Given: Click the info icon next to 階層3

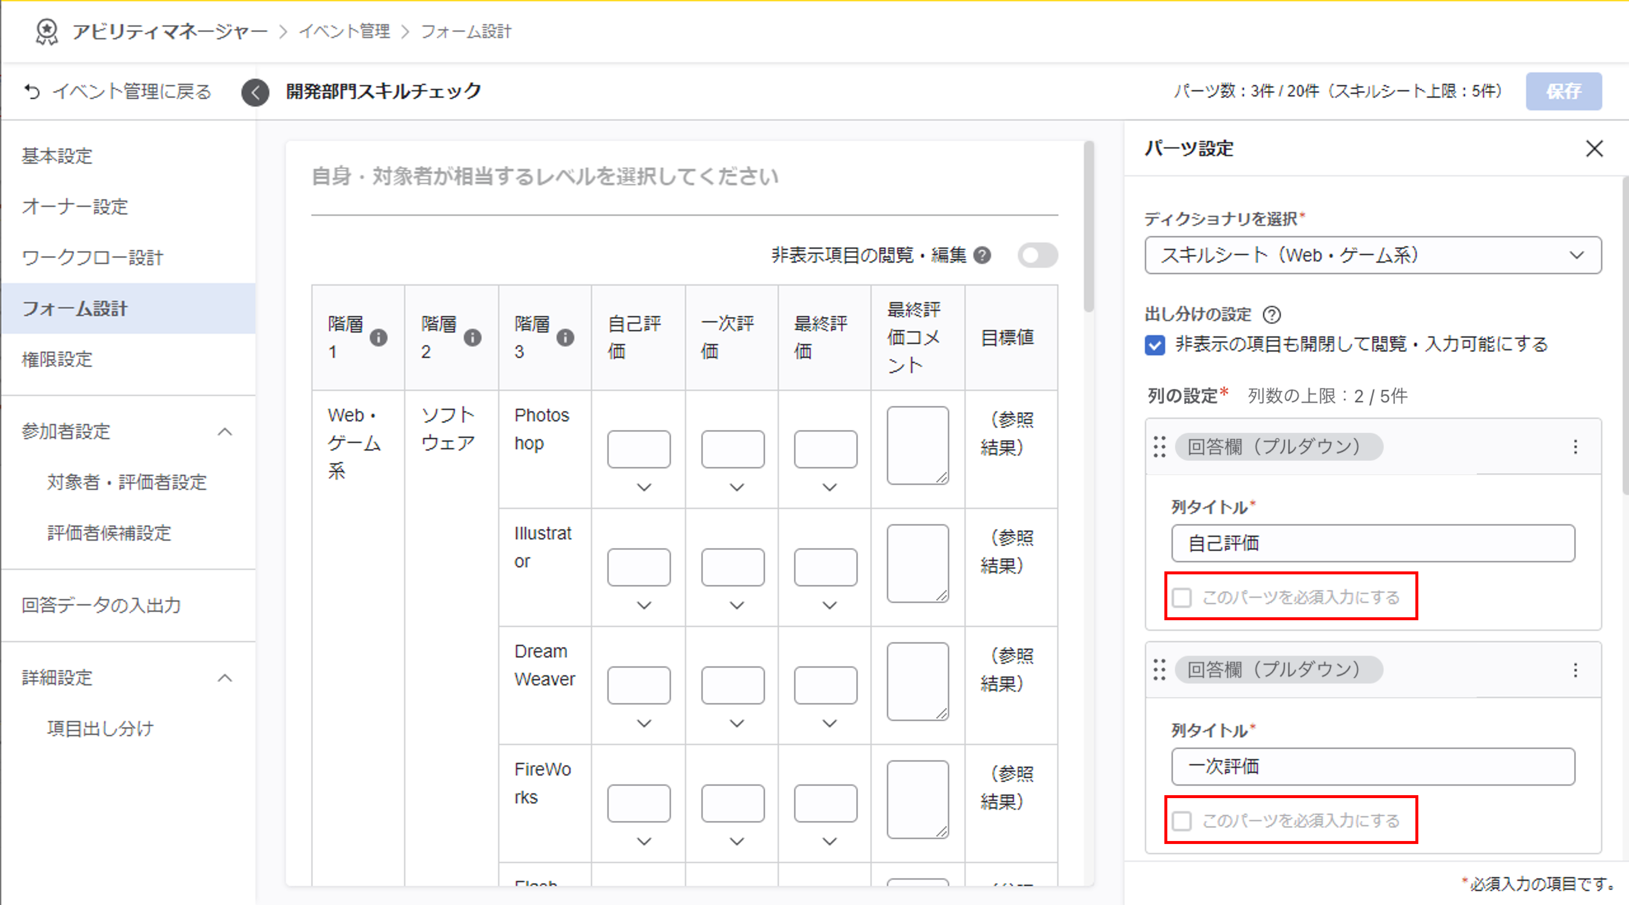Looking at the screenshot, I should click(x=565, y=337).
